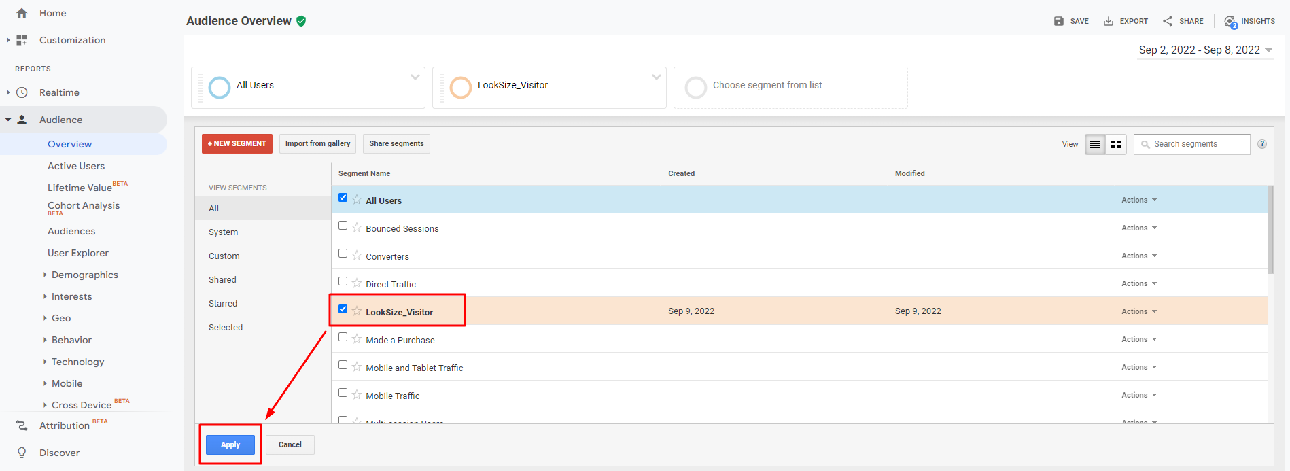Check the Bounced Sessions checkbox
The height and width of the screenshot is (471, 1290).
pyautogui.click(x=343, y=226)
